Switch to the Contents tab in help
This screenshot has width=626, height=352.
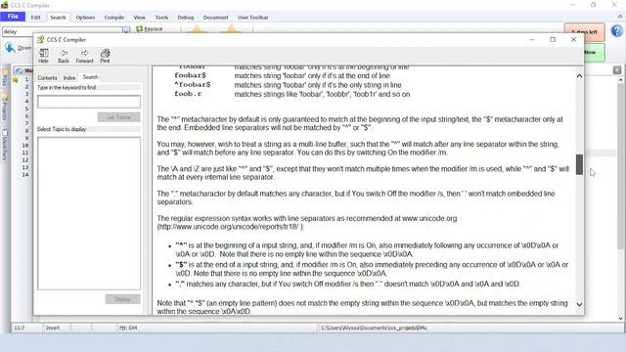tap(48, 78)
